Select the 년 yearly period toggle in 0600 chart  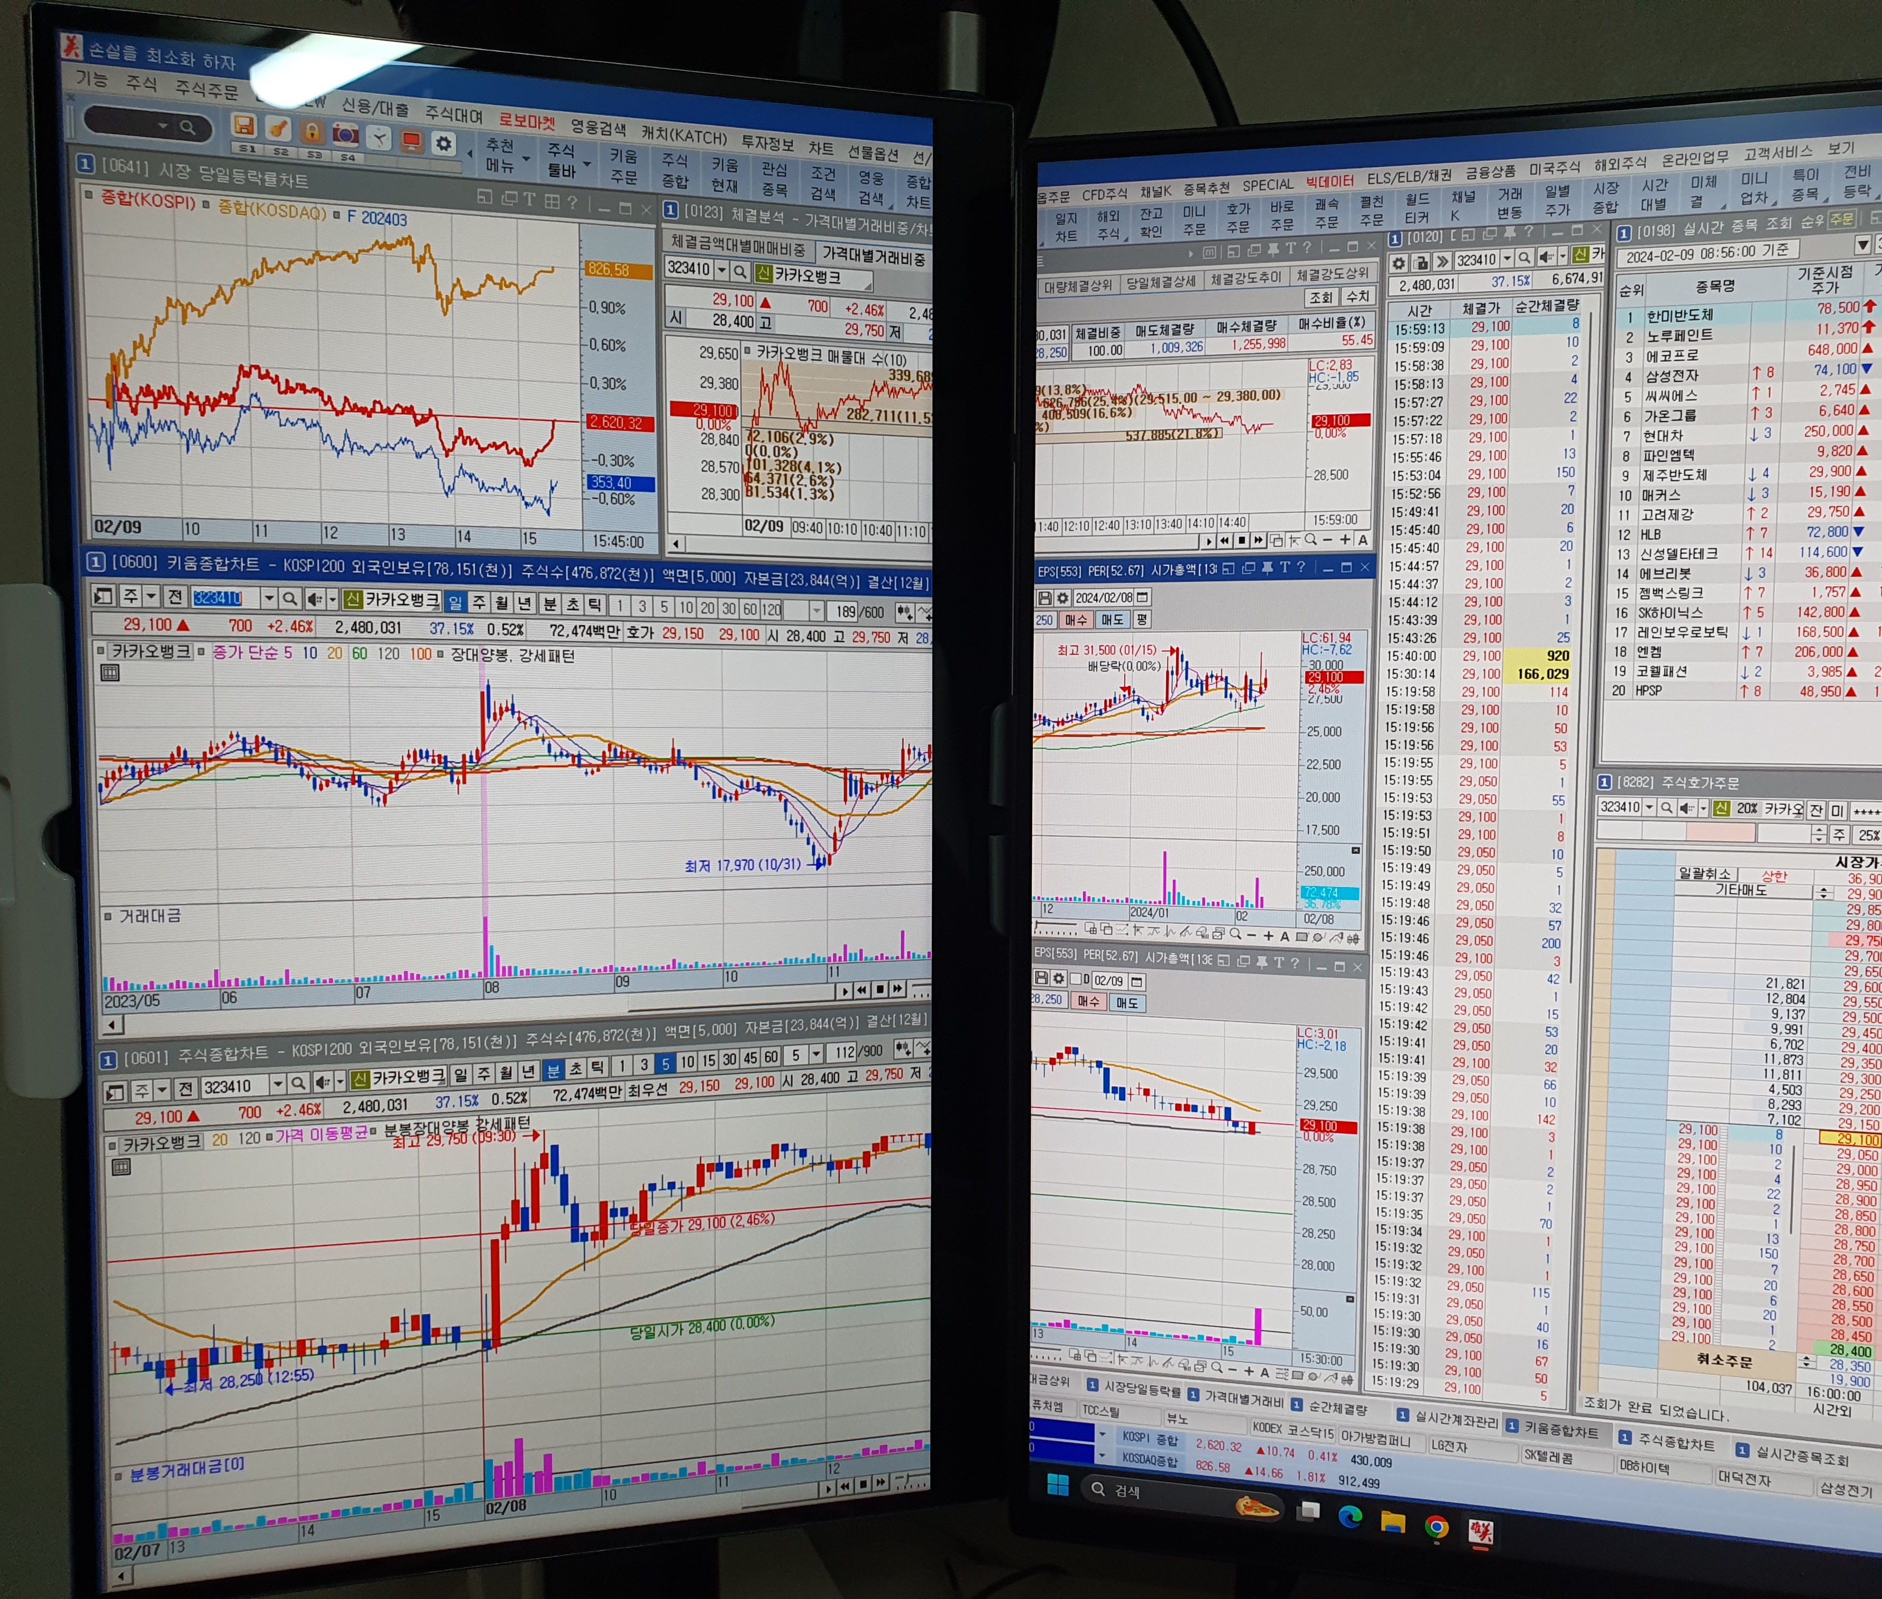click(524, 604)
